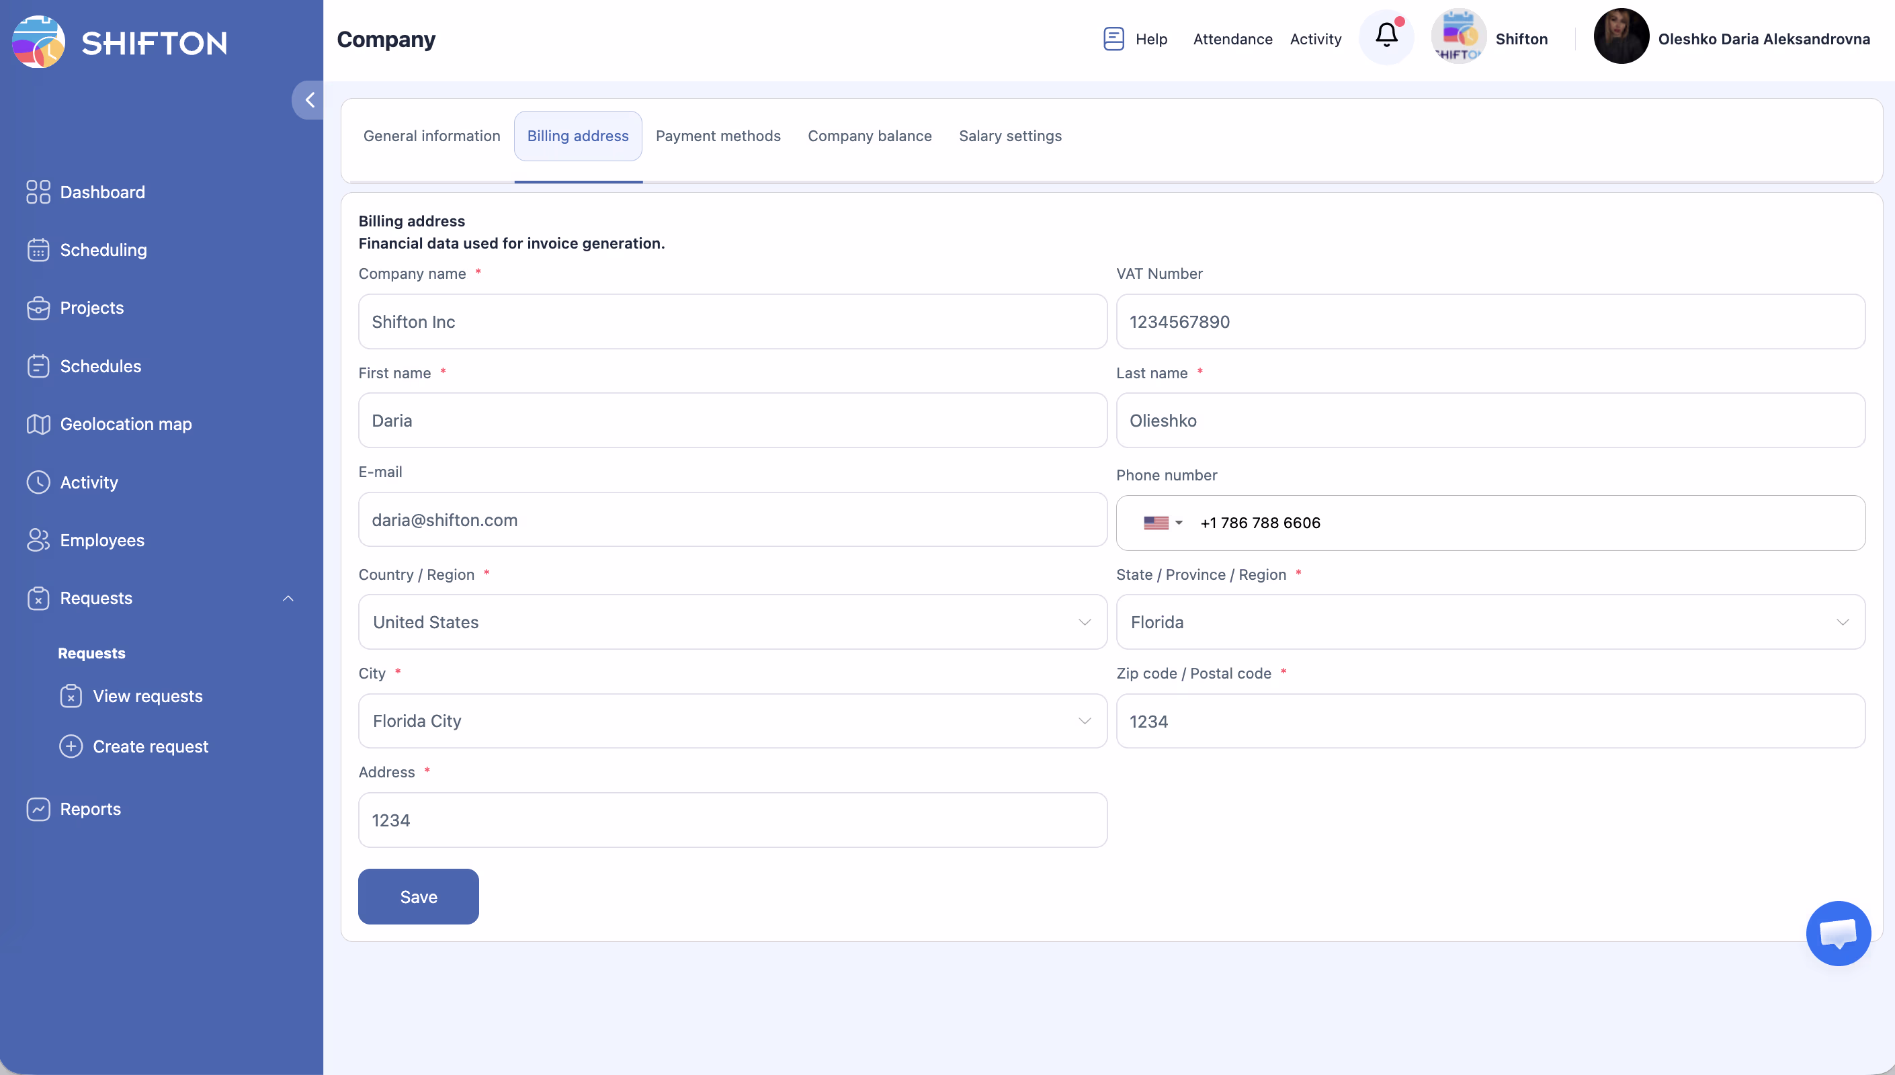Click the Save button
The width and height of the screenshot is (1895, 1075).
tap(418, 896)
